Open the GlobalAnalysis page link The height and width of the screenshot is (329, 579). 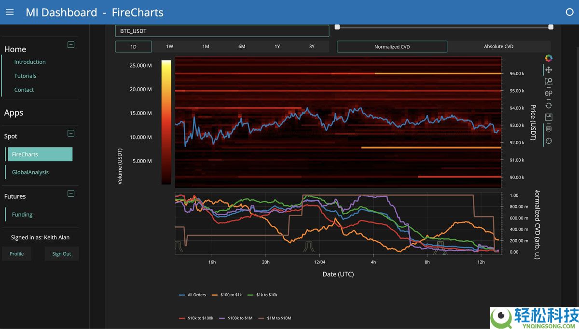[31, 172]
